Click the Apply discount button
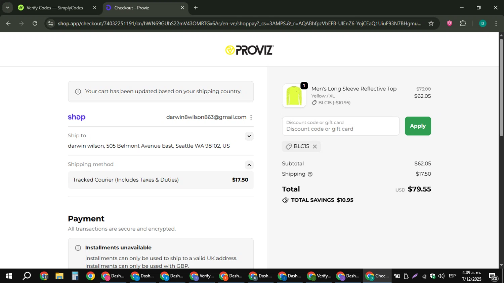504x283 pixels. pos(418,126)
